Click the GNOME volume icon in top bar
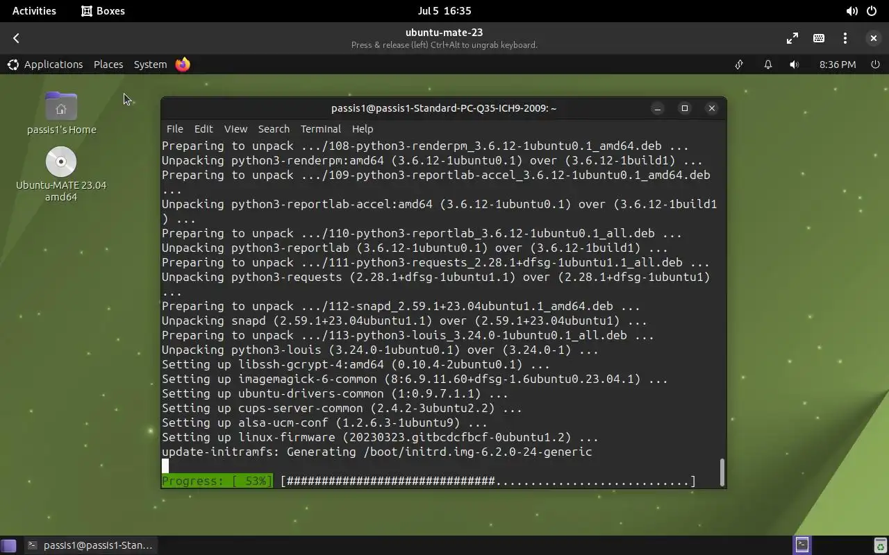This screenshot has height=555, width=889. 851,10
